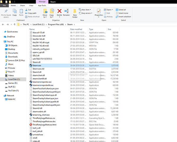Click the red Delete icon
Image resolution: width=177 pixels, height=142 pixels.
click(60, 11)
